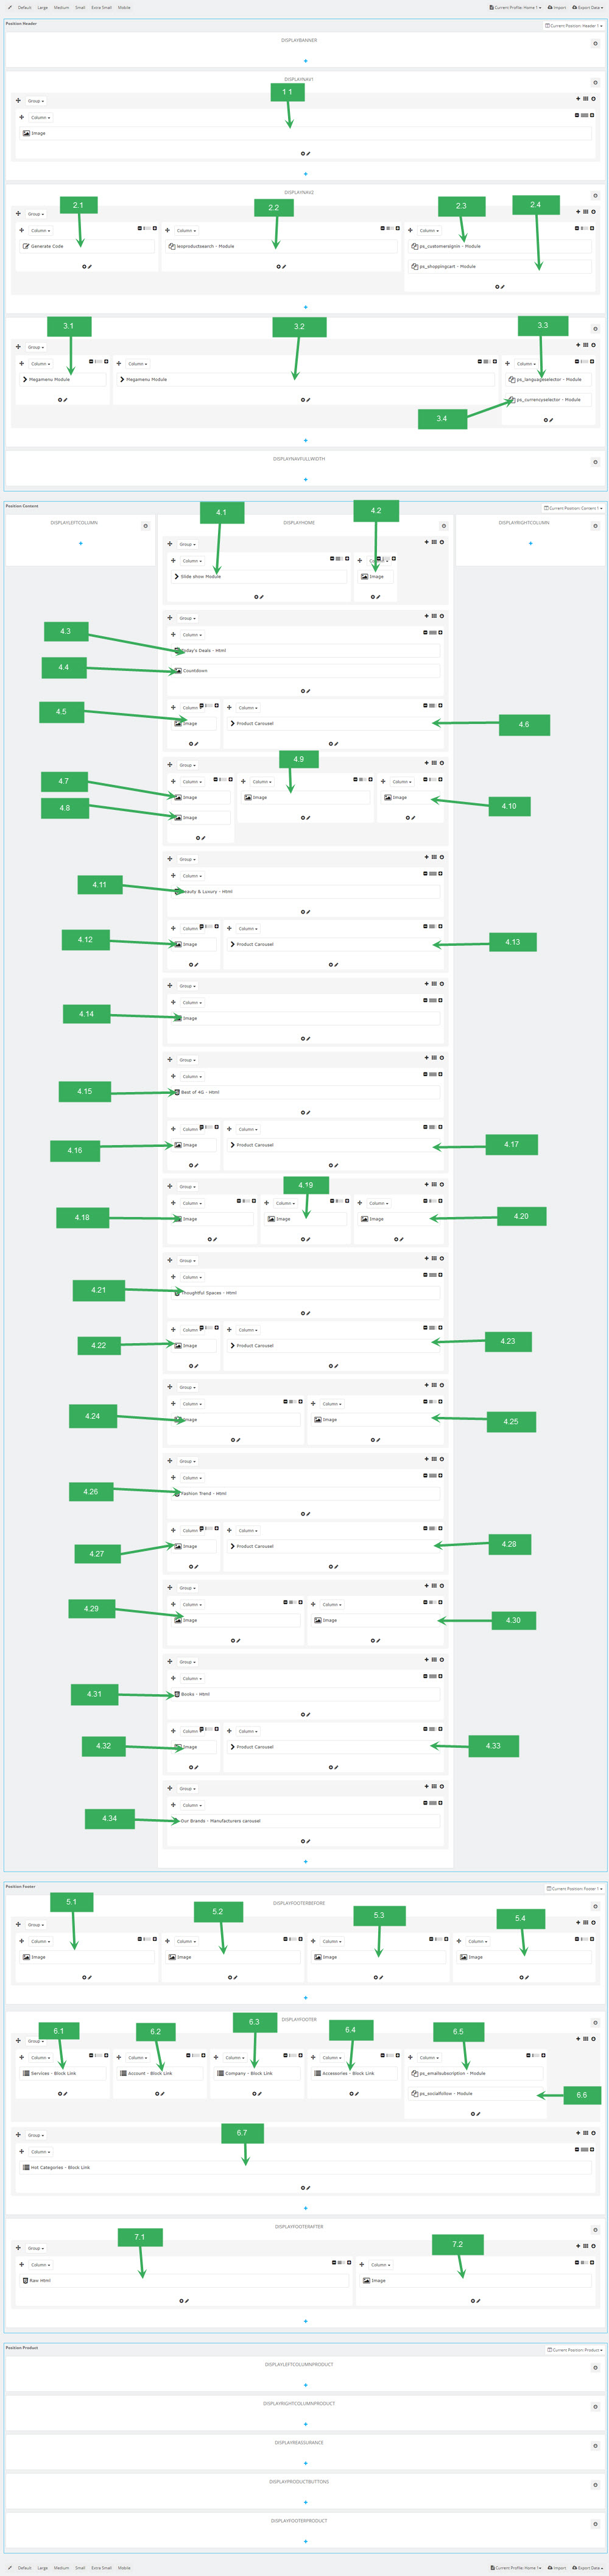
Task: Open settings gear for DISPLAYBANNER hook
Action: point(595,43)
